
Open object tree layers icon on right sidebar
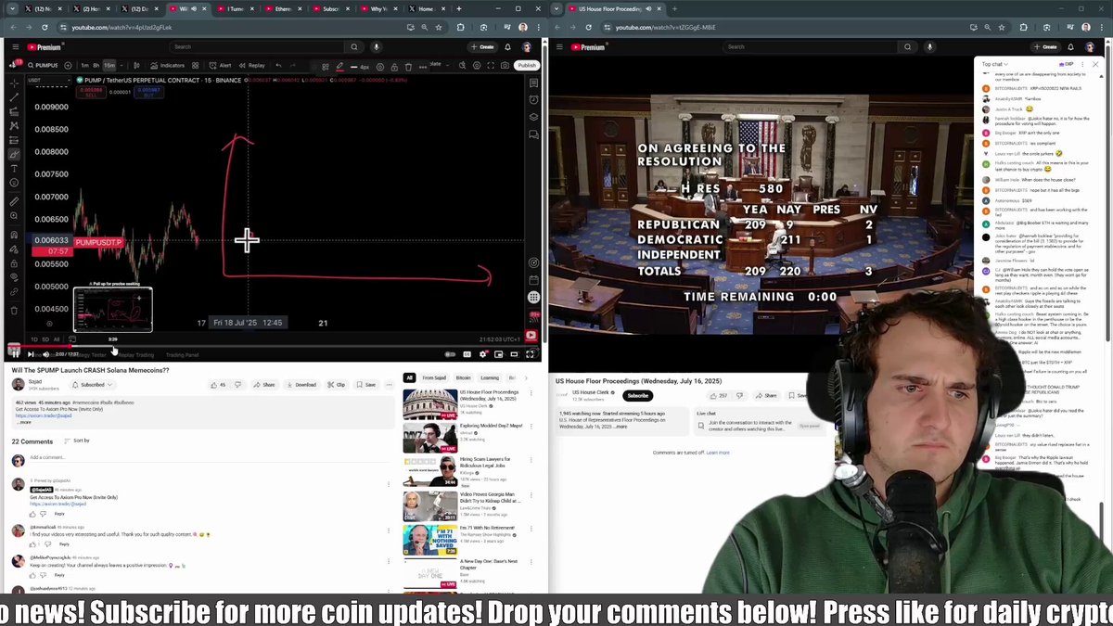point(533,117)
